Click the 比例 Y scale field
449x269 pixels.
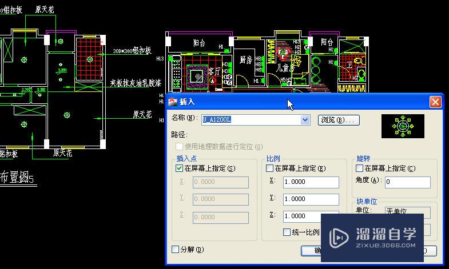pyautogui.click(x=311, y=199)
